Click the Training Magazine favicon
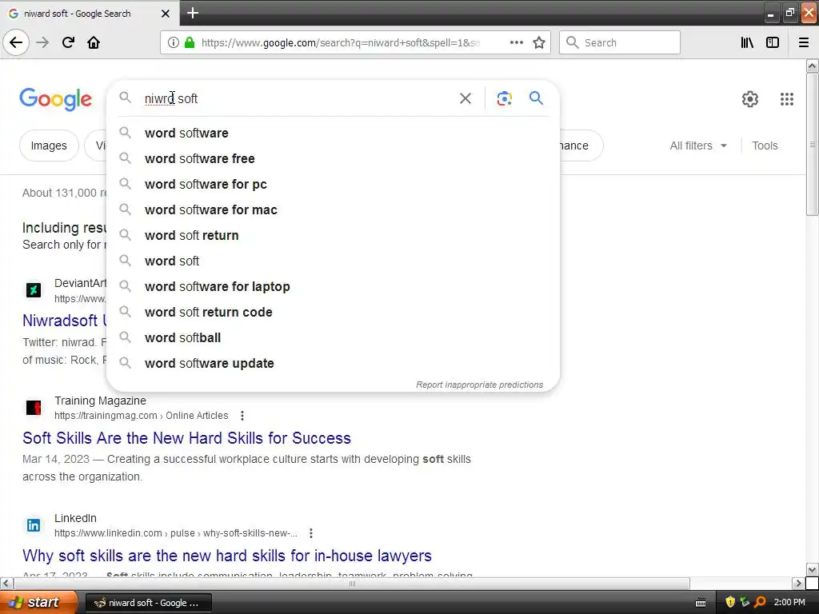 pos(34,407)
